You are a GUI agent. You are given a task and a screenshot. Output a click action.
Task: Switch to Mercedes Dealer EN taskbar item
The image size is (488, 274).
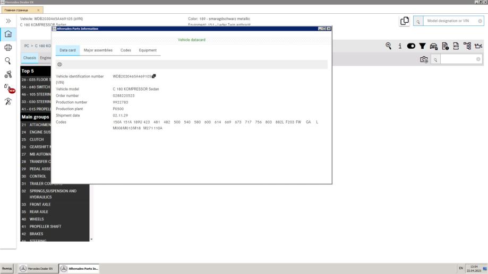tap(37, 268)
